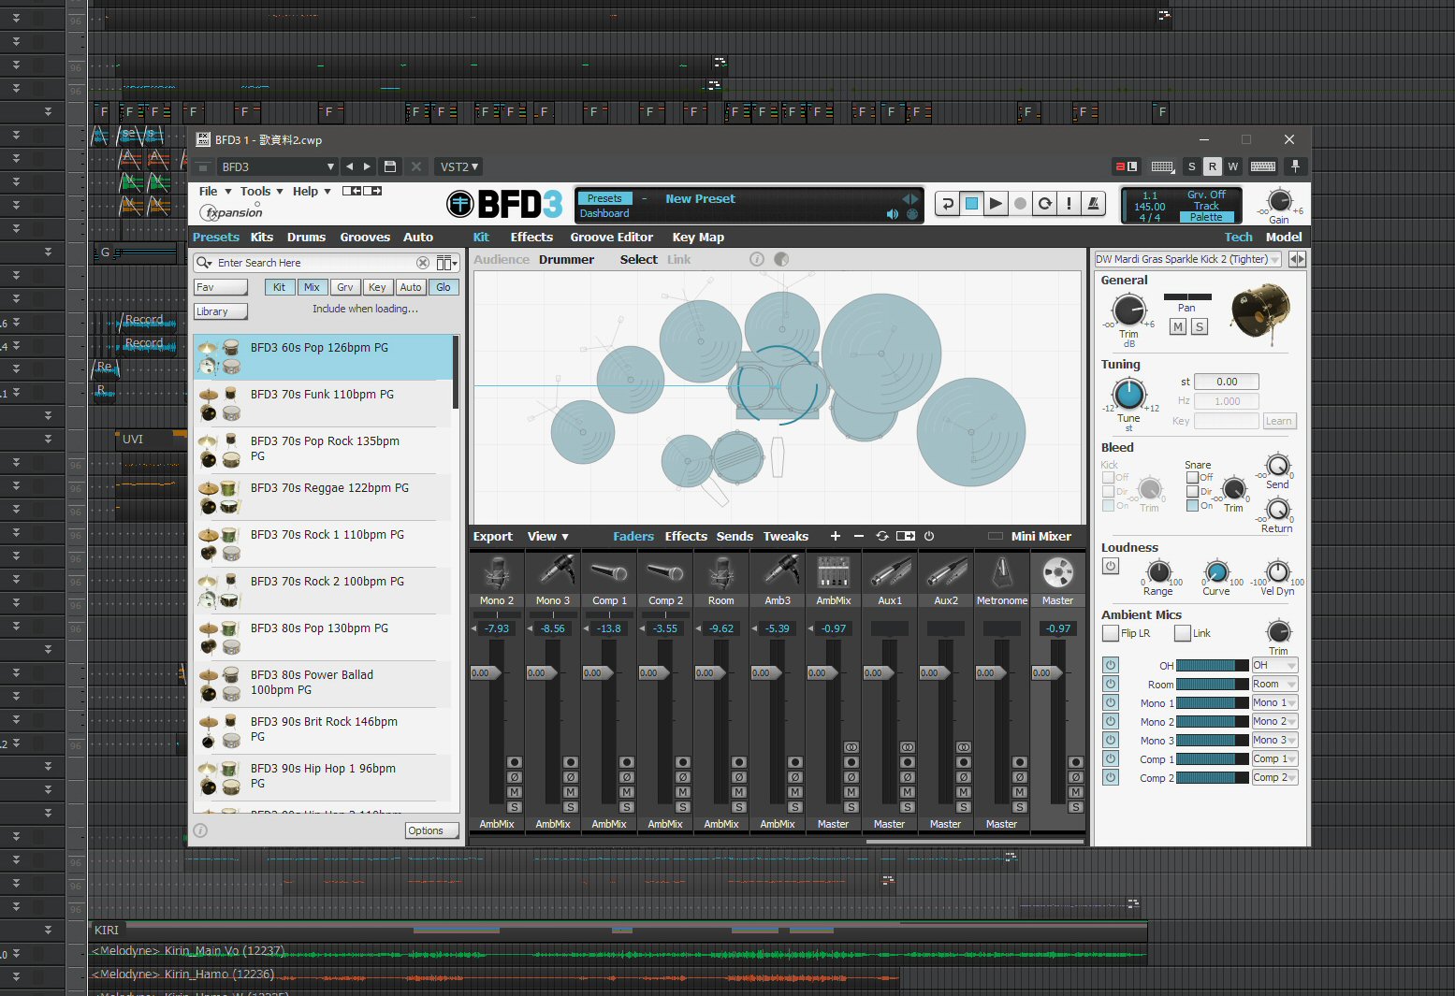
Task: Switch mixer to Effects view
Action: pos(686,536)
